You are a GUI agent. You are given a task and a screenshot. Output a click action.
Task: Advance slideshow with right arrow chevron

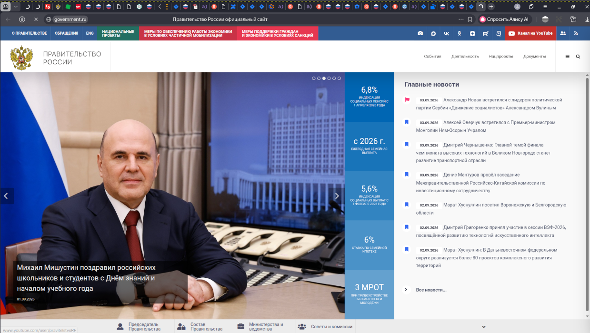pyautogui.click(x=337, y=196)
